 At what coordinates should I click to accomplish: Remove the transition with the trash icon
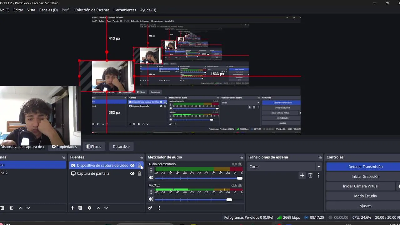(x=310, y=175)
